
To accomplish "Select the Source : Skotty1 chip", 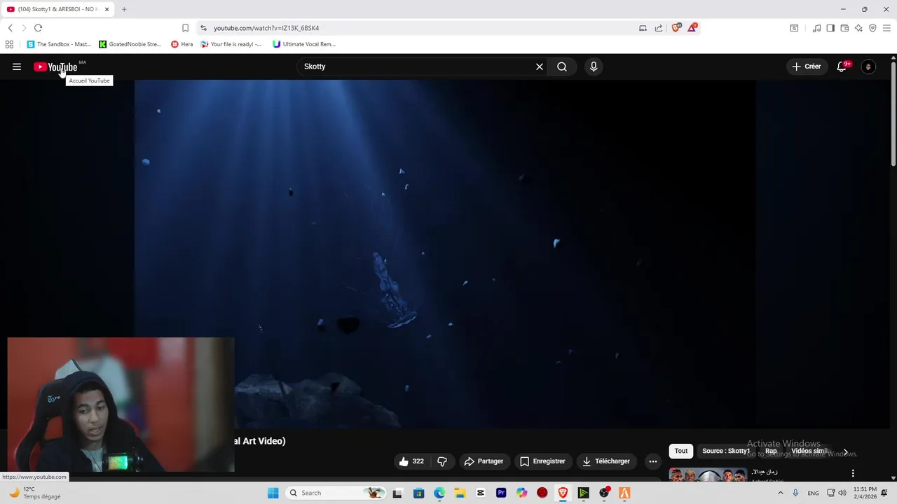I will pyautogui.click(x=726, y=451).
